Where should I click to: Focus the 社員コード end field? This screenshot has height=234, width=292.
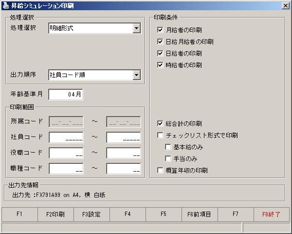point(124,137)
